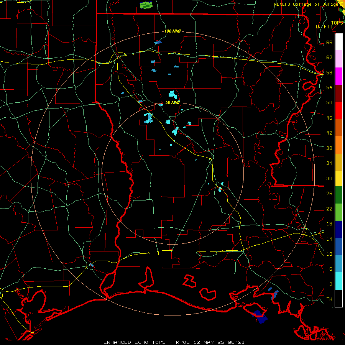The image size is (345, 345).
Task: Click the KPOE station identifier in caption
Action: [183, 342]
